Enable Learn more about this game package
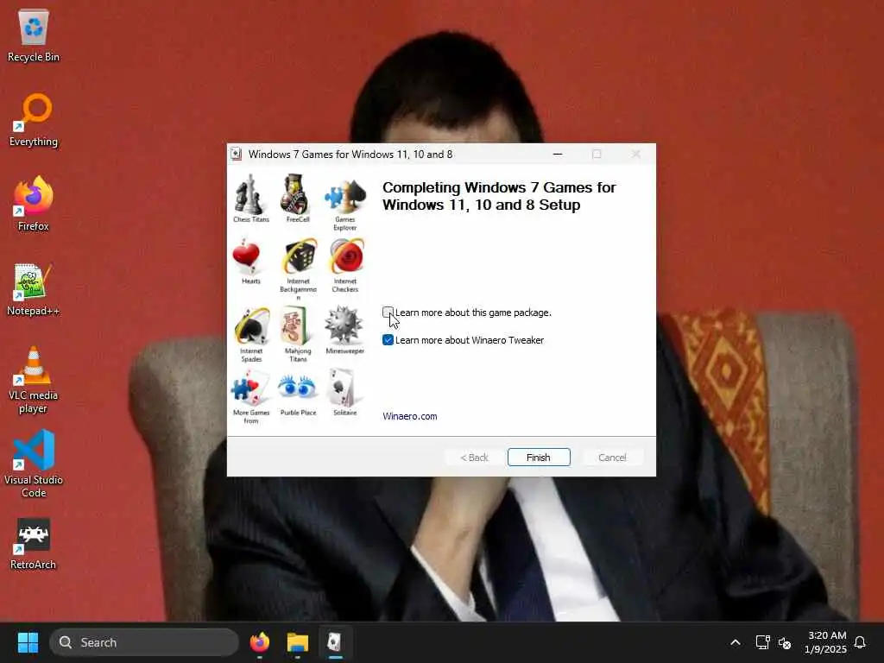Screen dimensions: 884x663 pos(388,313)
